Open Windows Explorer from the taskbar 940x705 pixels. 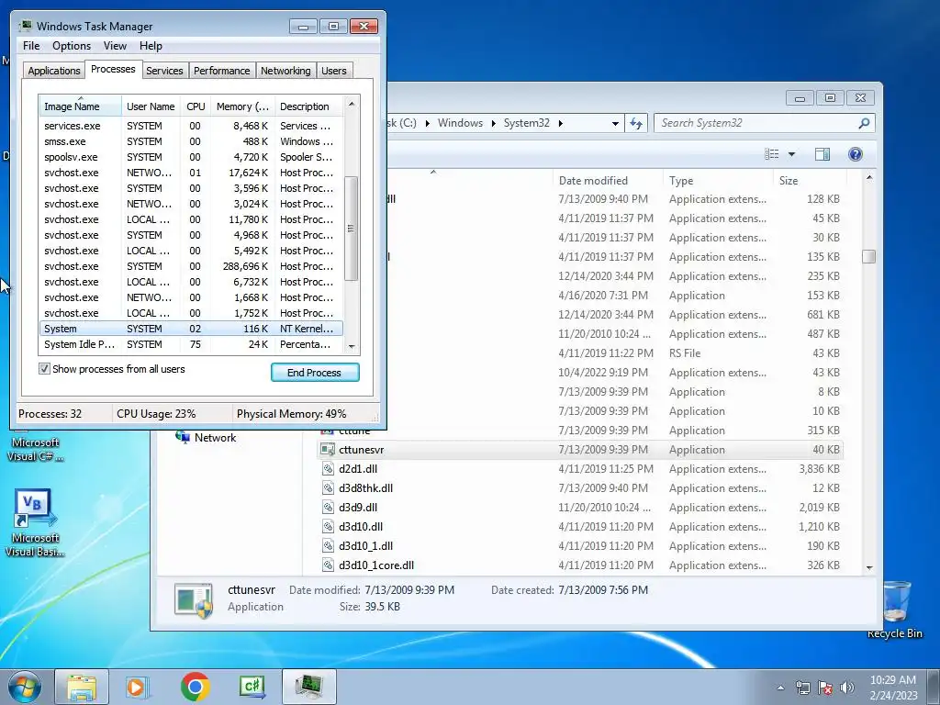pos(82,687)
